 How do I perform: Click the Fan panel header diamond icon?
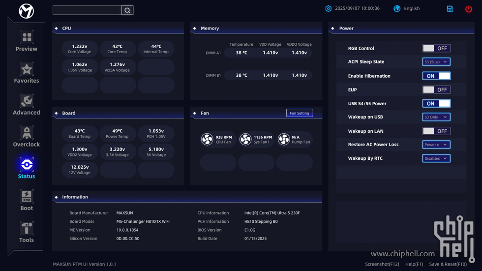point(195,113)
